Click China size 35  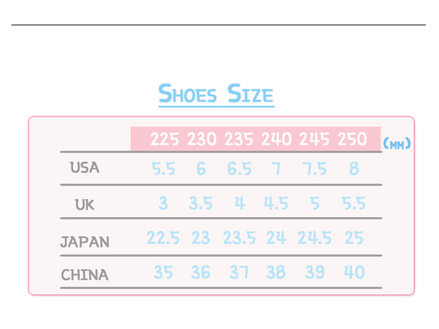(163, 272)
